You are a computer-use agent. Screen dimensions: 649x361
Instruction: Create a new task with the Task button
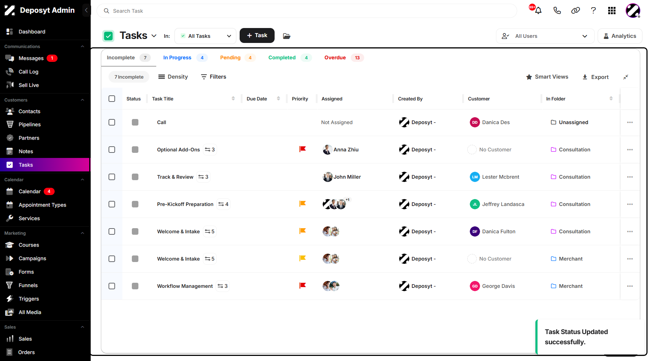(x=257, y=36)
